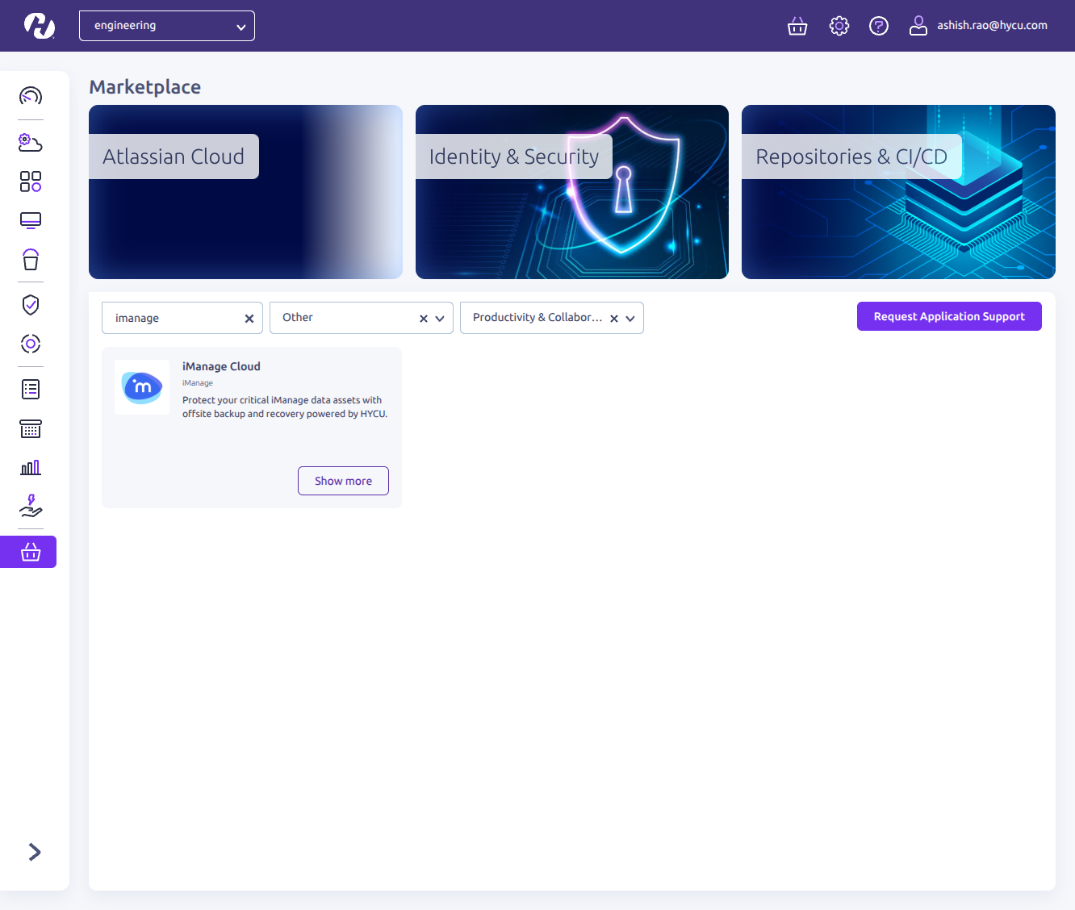Image resolution: width=1075 pixels, height=910 pixels.
Task: Select the Marketplace basket in sidebar
Action: coord(28,552)
